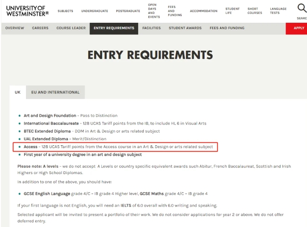
Task: Open the Student Awards section
Action: [185, 28]
